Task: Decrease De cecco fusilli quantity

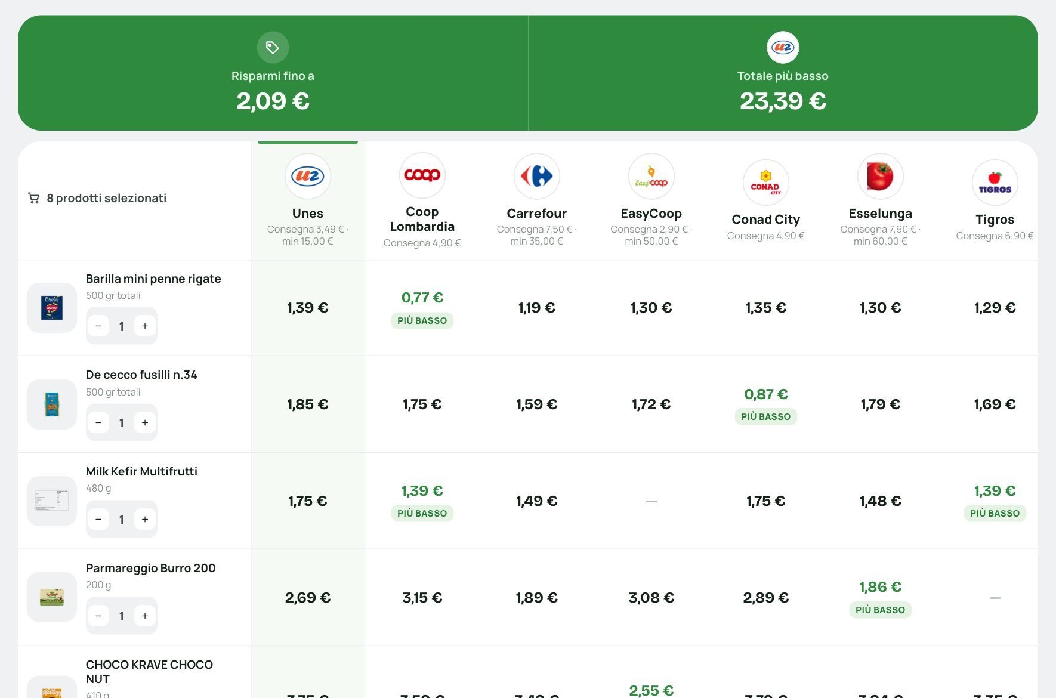Action: click(x=98, y=422)
